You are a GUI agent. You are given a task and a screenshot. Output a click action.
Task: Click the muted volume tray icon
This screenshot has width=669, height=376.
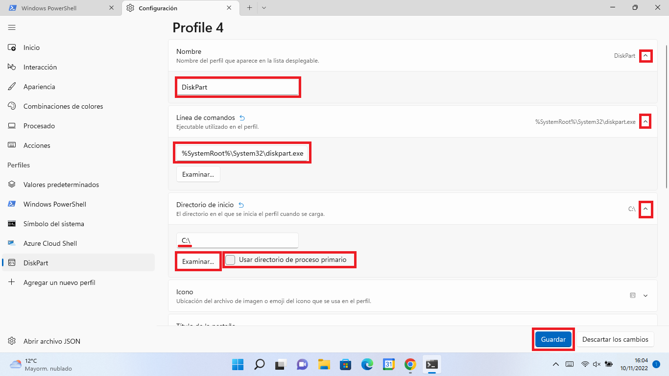[597, 364]
